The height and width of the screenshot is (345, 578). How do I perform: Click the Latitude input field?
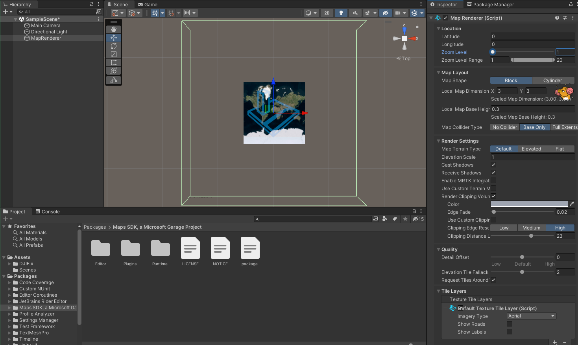532,37
